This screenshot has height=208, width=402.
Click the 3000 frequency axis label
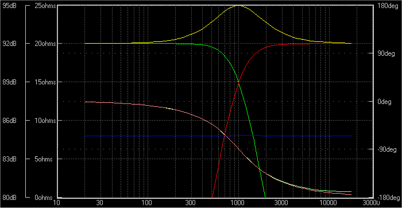point(281,203)
